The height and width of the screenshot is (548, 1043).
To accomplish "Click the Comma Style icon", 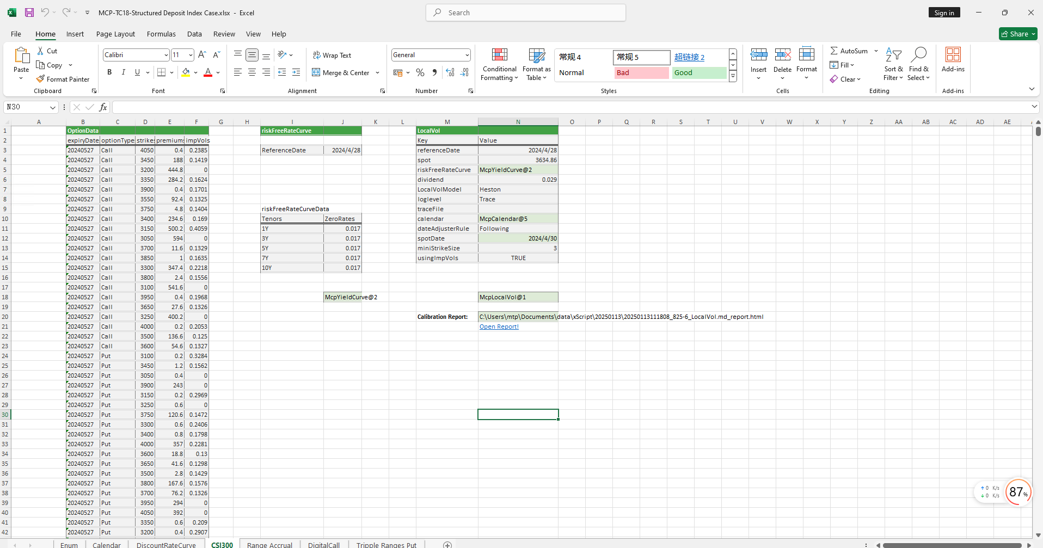I will [434, 72].
